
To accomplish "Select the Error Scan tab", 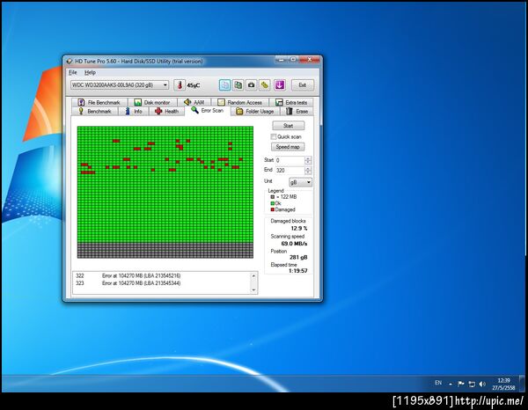I will [208, 110].
